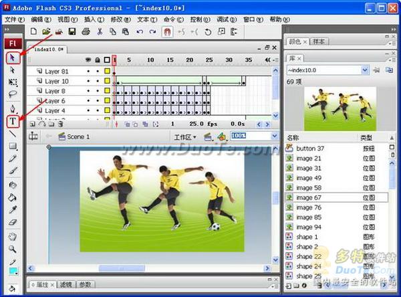
Task: Toggle lock dot of Layer 6
Action: point(98,100)
